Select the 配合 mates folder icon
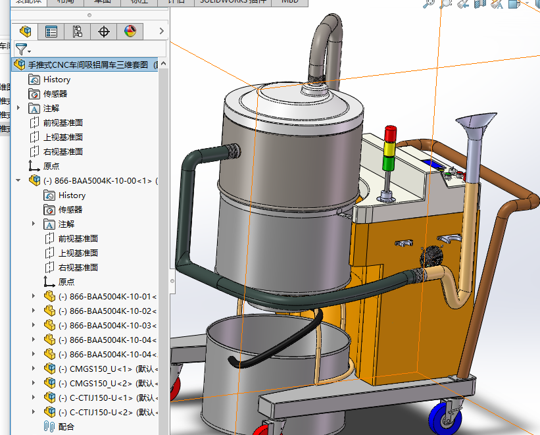This screenshot has width=540, height=435. [48, 426]
